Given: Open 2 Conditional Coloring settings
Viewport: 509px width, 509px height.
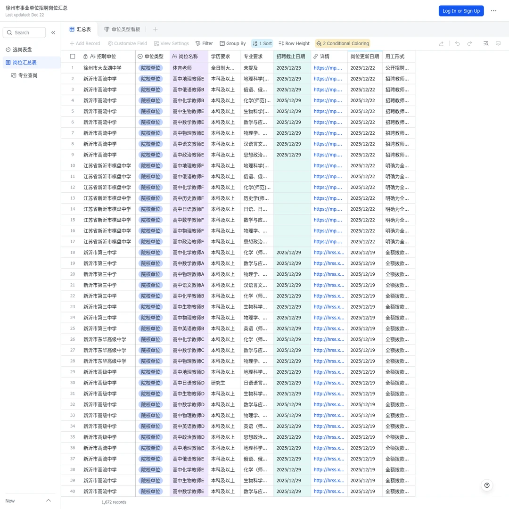Looking at the screenshot, I should tap(343, 43).
